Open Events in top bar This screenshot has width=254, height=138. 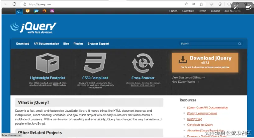[x=202, y=11]
